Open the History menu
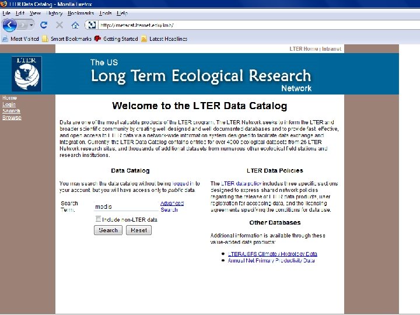The width and height of the screenshot is (420, 315). pyautogui.click(x=54, y=13)
